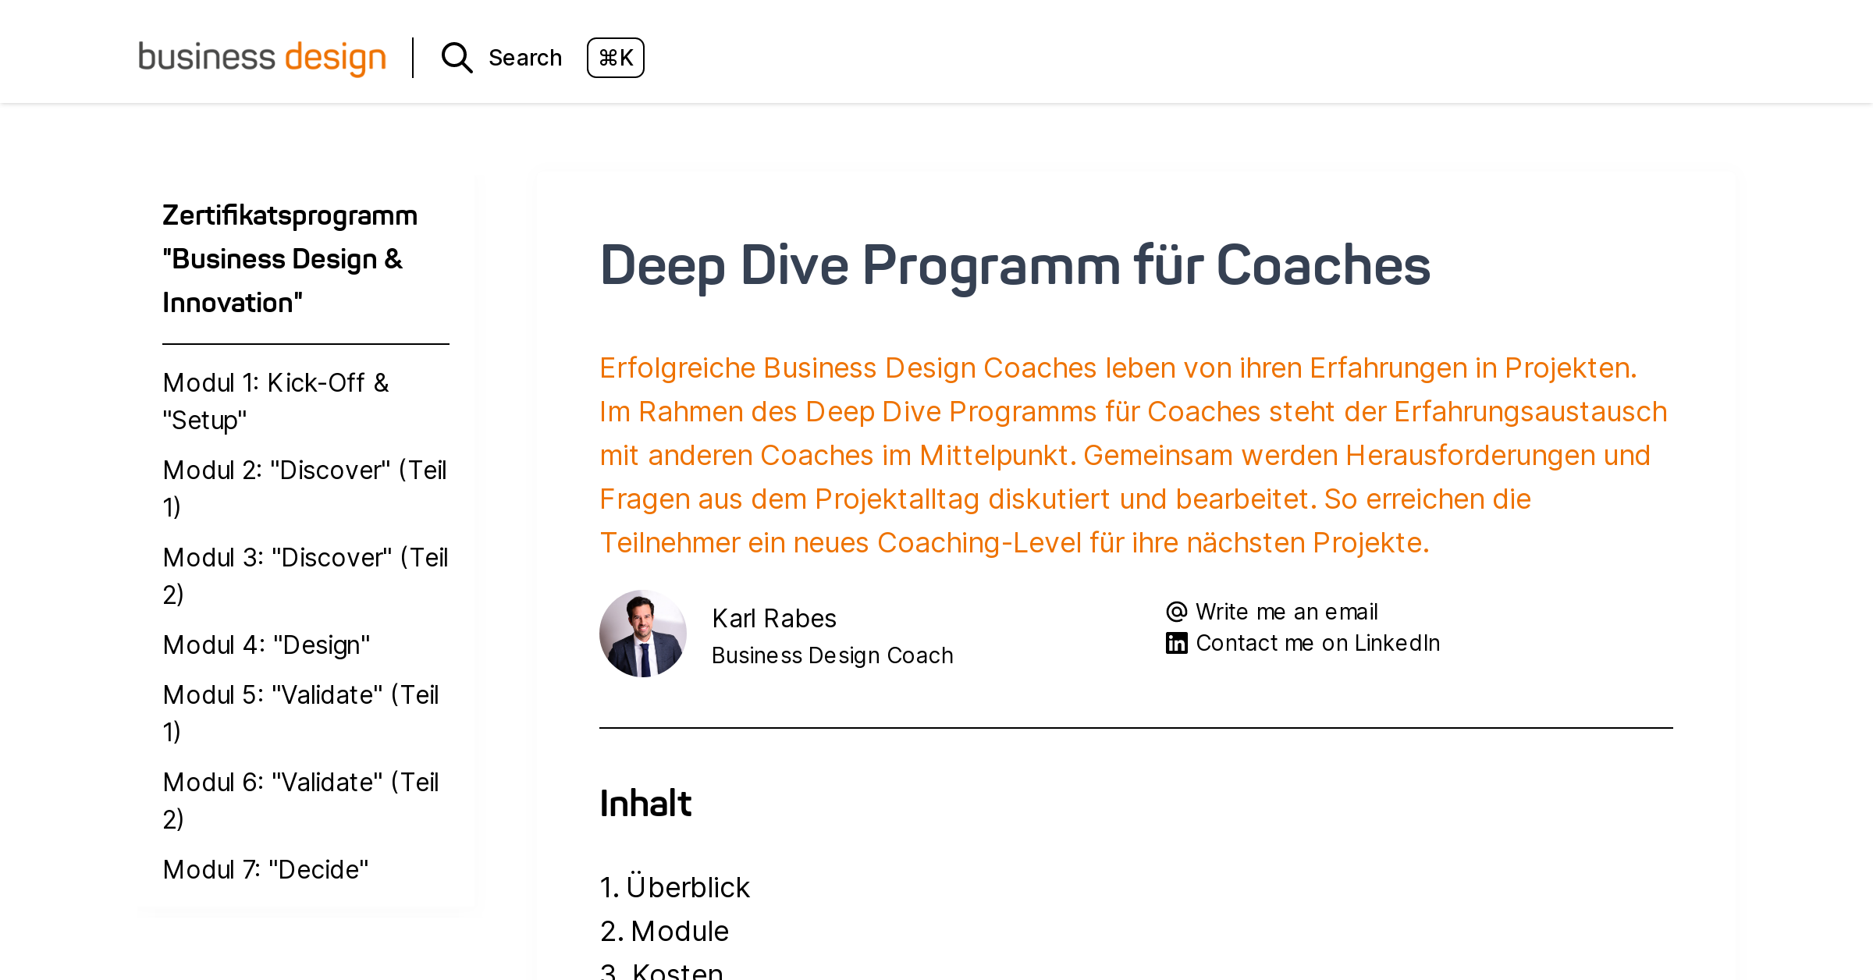1873x980 pixels.
Task: Open 'Modul 7: Decide' in sidebar
Action: (266, 869)
